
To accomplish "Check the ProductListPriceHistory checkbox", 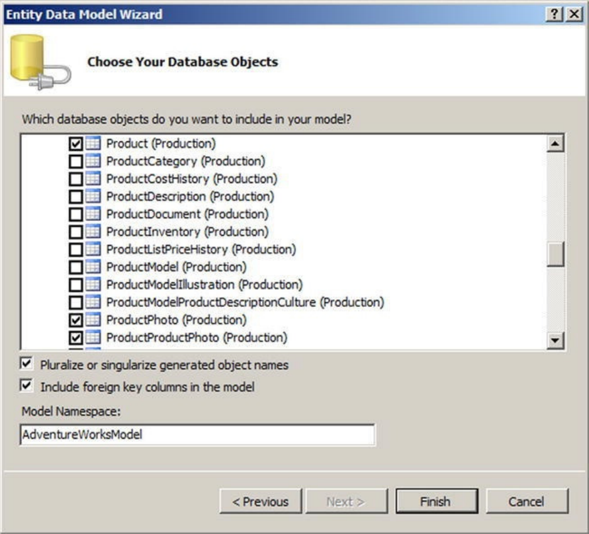I will point(76,250).
